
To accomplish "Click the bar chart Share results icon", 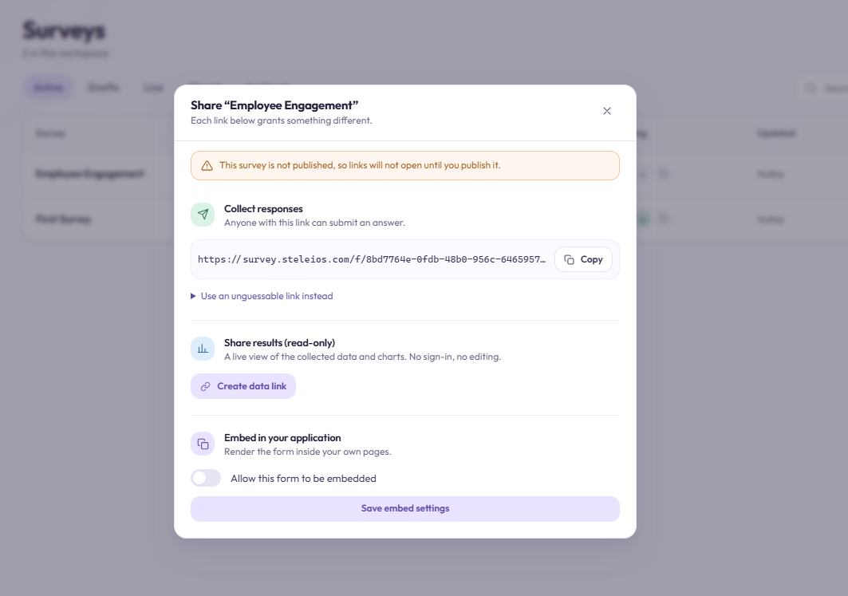I will coord(203,349).
